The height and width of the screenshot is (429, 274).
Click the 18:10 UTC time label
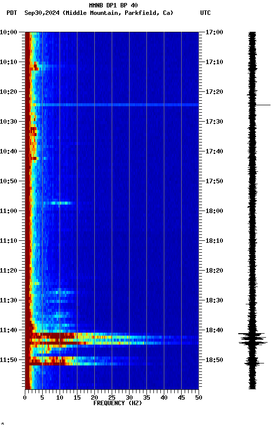coord(214,241)
